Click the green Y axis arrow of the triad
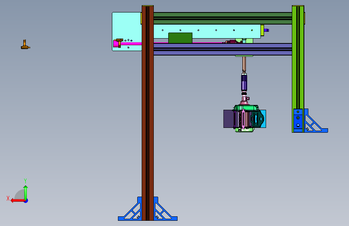The height and width of the screenshot is (226, 349). [26, 193]
